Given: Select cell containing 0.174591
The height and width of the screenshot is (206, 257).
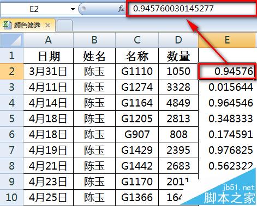Looking at the screenshot, I should tap(227, 134).
